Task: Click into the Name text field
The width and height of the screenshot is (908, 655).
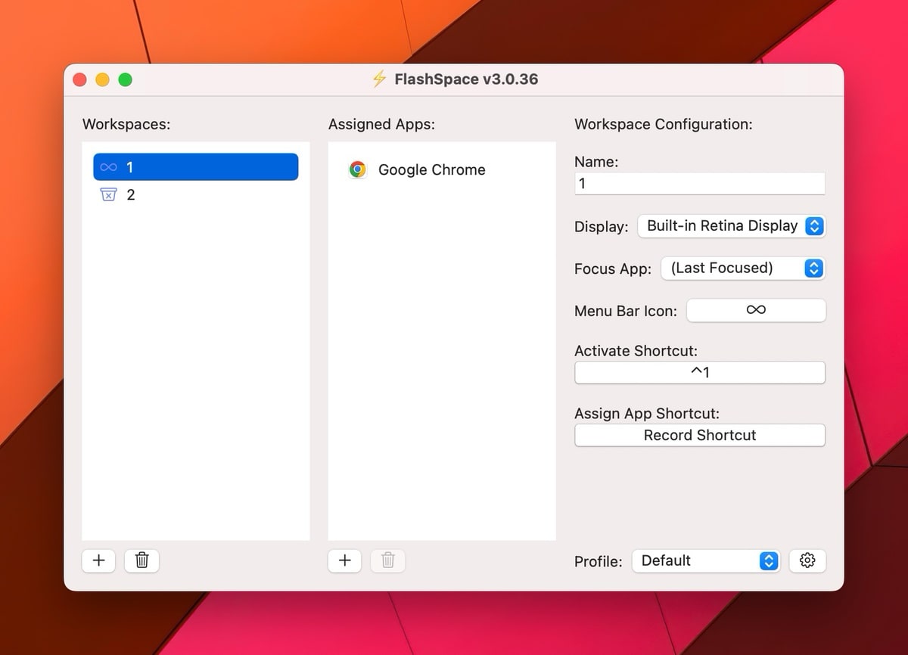Action: click(699, 184)
